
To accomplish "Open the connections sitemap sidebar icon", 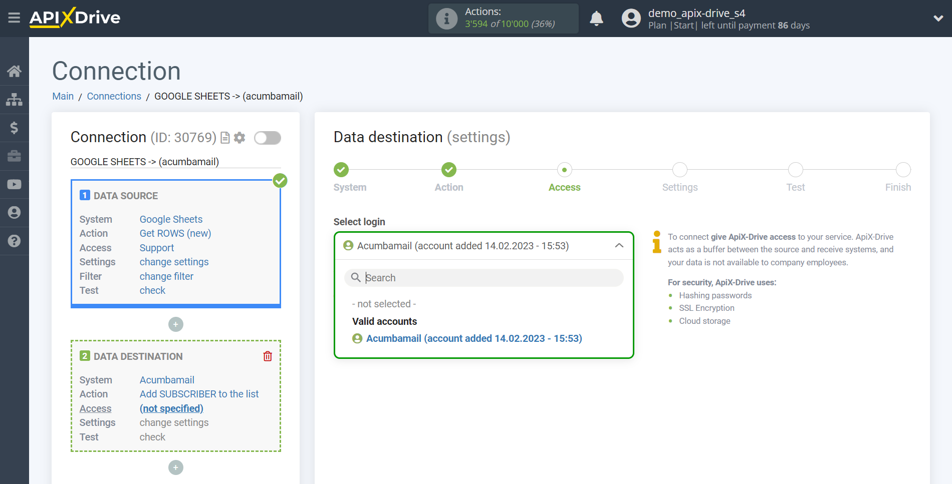I will pos(14,100).
